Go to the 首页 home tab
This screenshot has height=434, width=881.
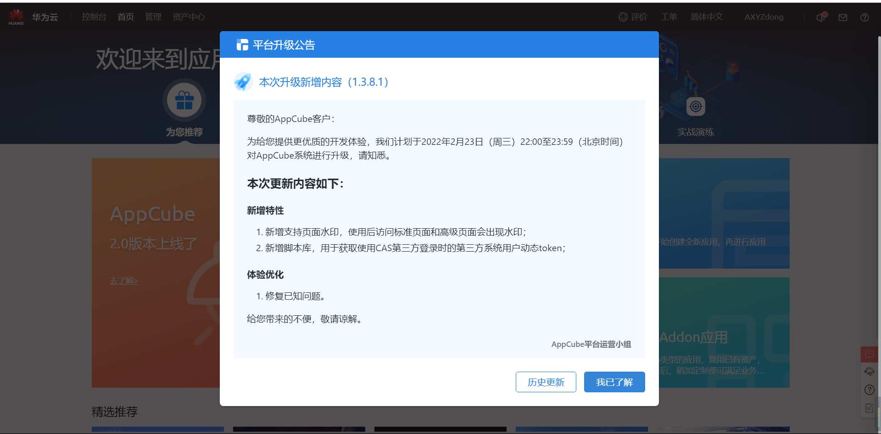(126, 17)
